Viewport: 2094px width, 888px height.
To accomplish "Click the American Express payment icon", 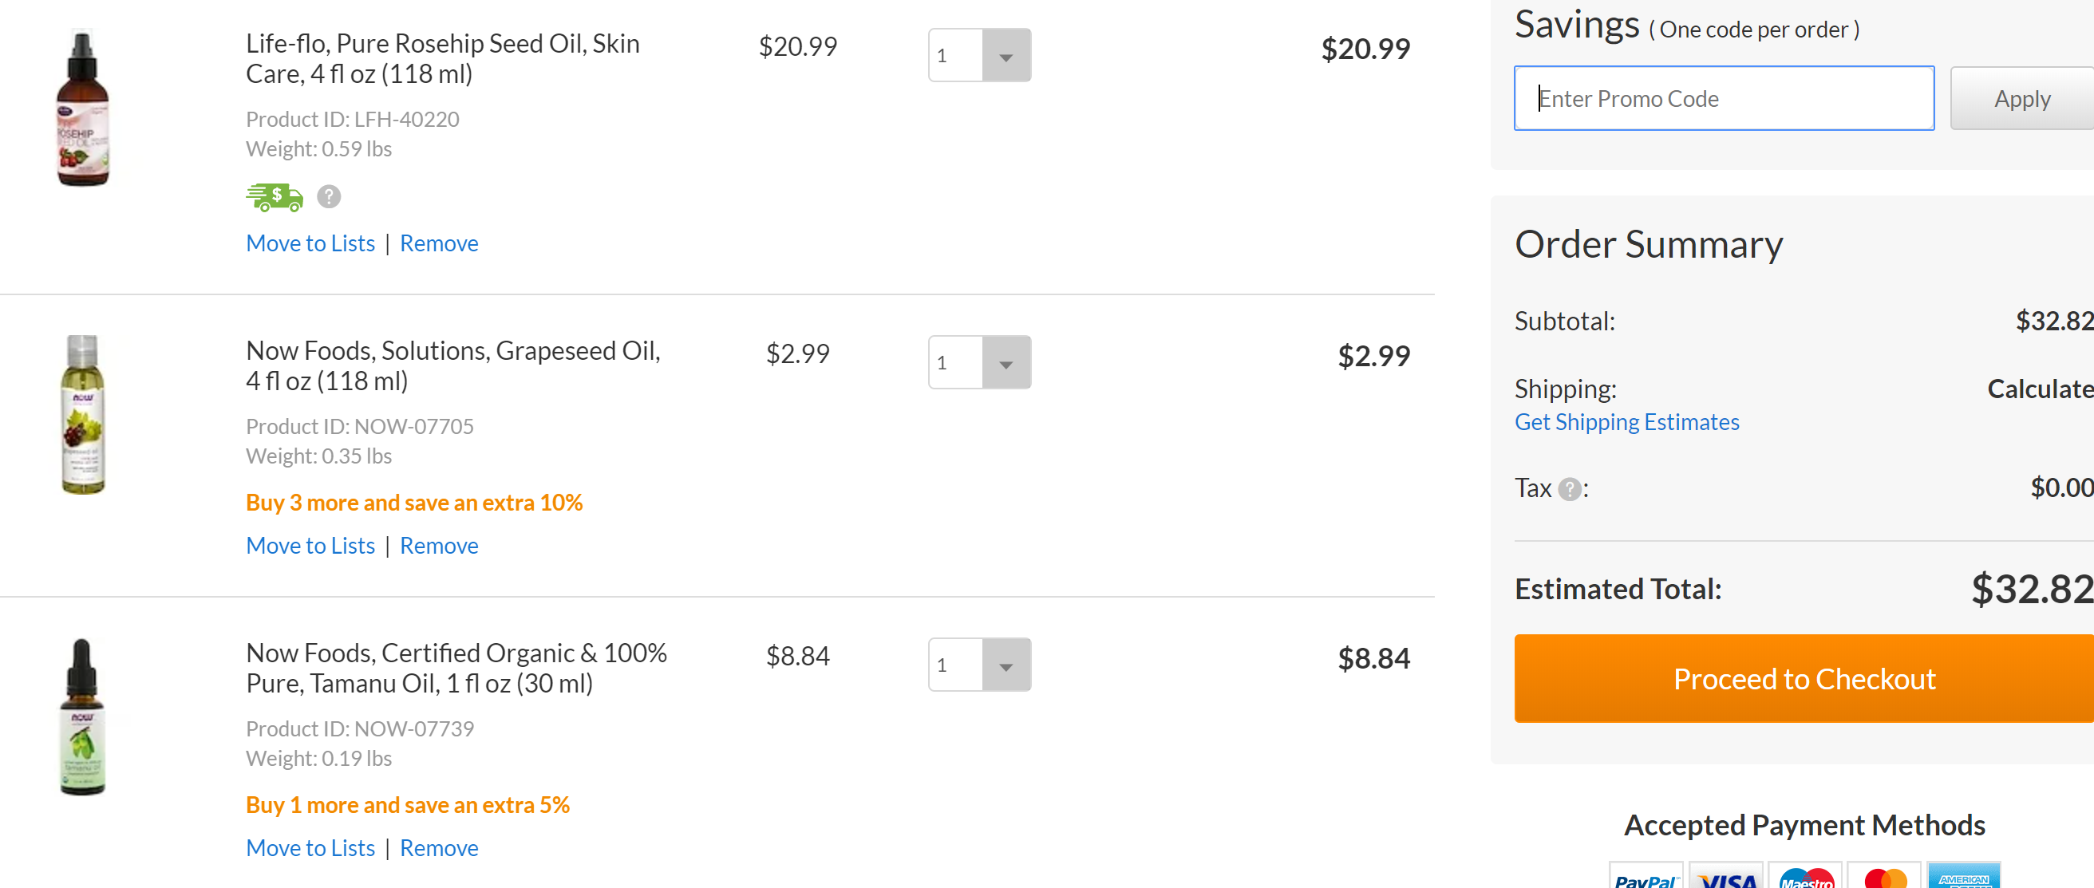I will [x=1963, y=877].
